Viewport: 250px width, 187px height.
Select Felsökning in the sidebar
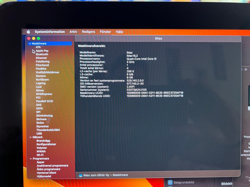(43, 62)
